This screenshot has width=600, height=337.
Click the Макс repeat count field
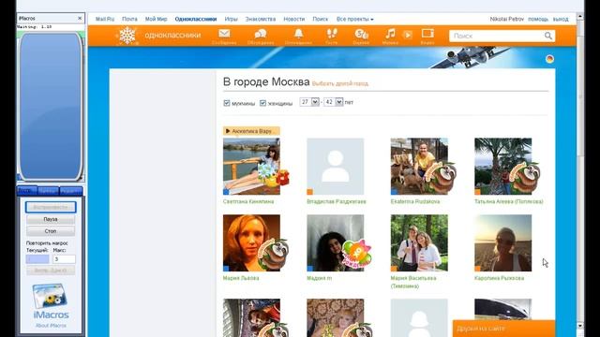point(64,259)
